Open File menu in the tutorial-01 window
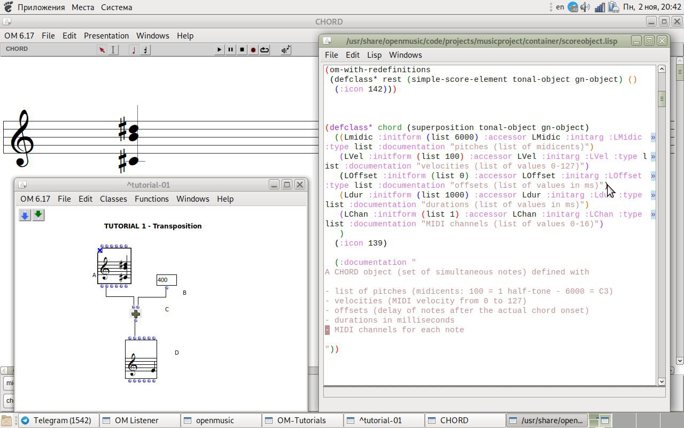The height and width of the screenshot is (428, 684). 64,199
